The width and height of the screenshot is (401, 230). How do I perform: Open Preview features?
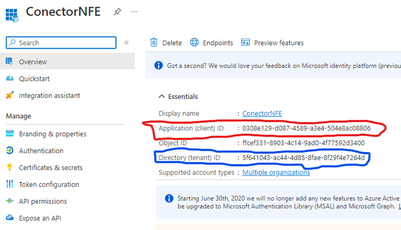279,43
